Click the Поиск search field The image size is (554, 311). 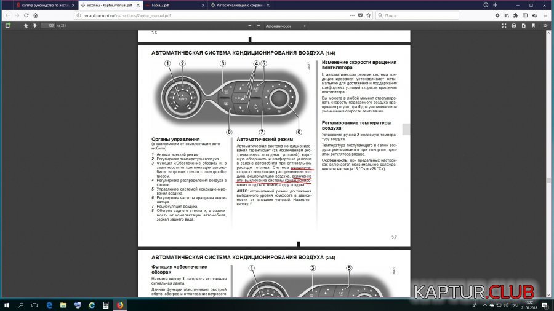point(417,15)
